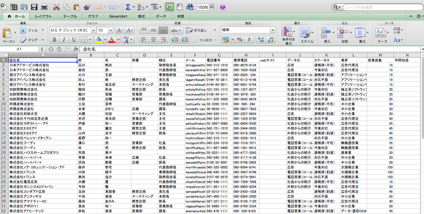
Task: Center text horizontally
Action: 154,40
